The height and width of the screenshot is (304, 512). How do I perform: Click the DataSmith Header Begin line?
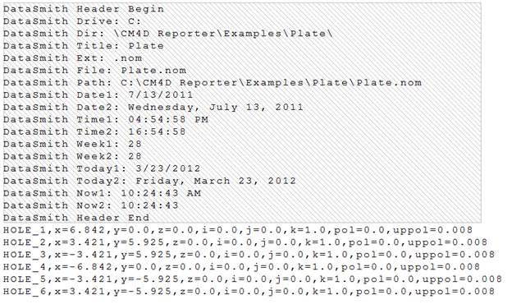tap(84, 9)
